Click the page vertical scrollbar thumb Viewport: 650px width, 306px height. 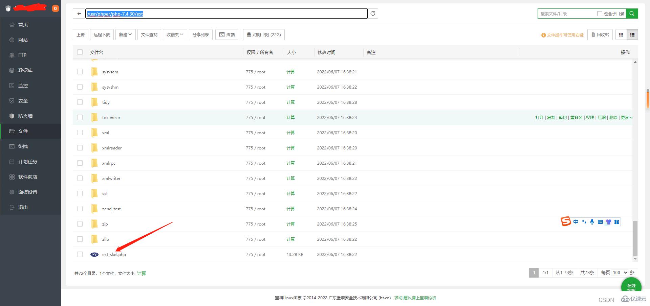click(x=648, y=99)
